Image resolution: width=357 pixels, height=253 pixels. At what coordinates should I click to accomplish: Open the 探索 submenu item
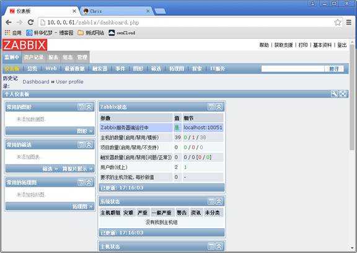pos(197,69)
